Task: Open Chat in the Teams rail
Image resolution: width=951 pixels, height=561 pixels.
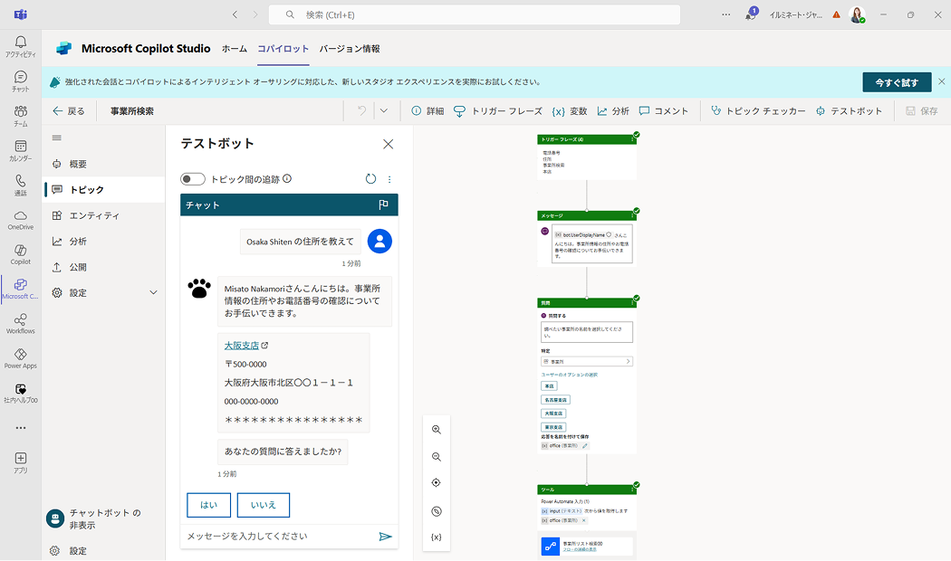Action: coord(21,81)
